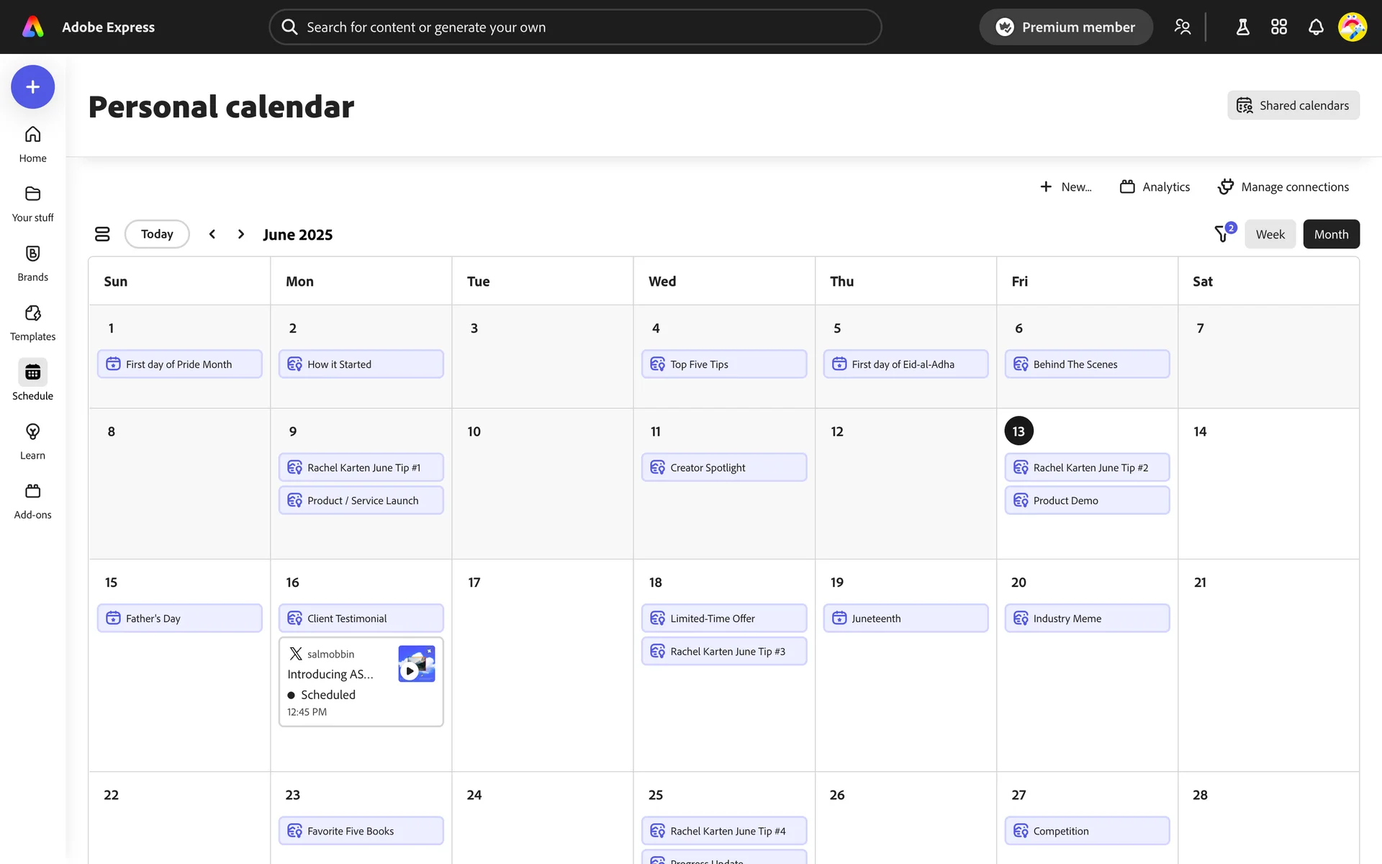Click the Today button
1382x864 pixels.
(157, 234)
